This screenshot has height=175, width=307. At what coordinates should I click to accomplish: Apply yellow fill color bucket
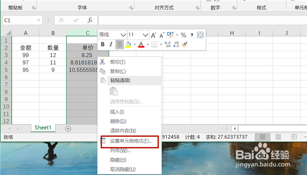(x=128, y=45)
